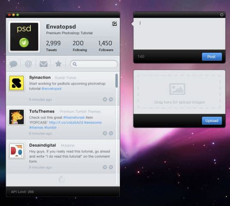Click into the search tweets field
230x206 pixels.
[94, 64]
